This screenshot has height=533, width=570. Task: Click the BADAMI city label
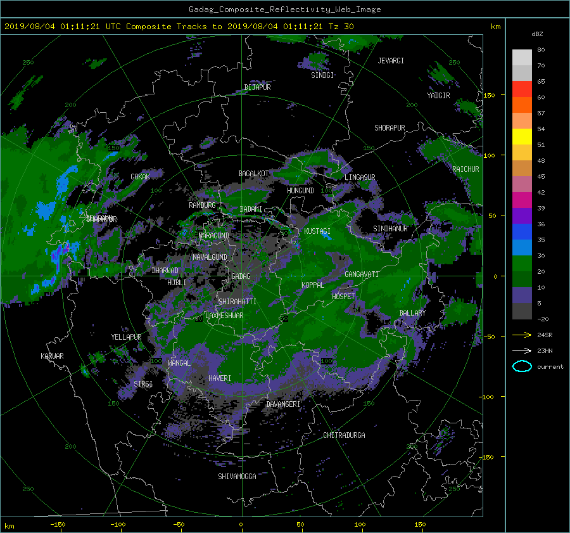251,209
